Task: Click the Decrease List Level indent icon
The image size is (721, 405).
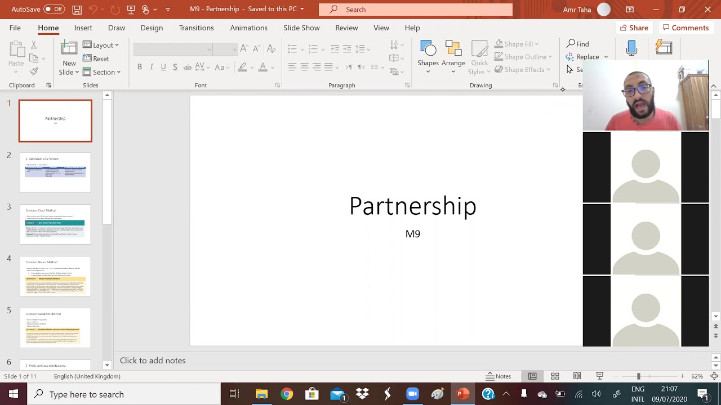Action: click(x=335, y=49)
